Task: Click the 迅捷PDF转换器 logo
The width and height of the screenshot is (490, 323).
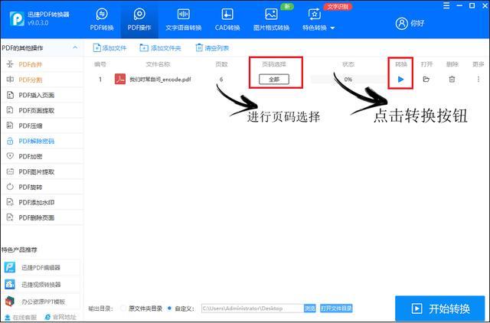Action: [x=17, y=18]
